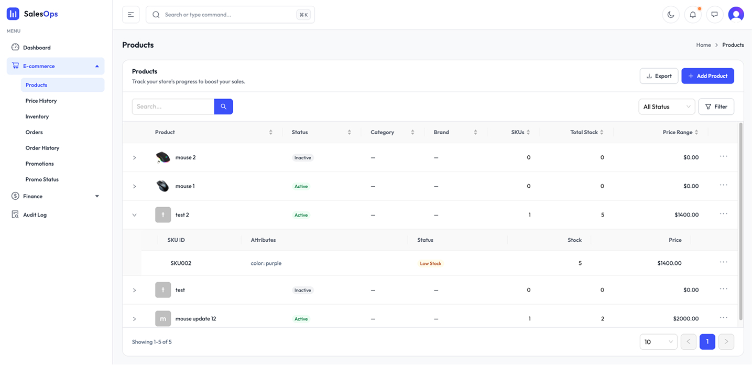
Task: Open actions menu for SKU002
Action: [x=723, y=262]
